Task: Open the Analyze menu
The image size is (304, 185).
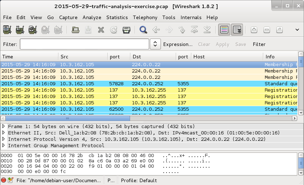Action: point(92,17)
